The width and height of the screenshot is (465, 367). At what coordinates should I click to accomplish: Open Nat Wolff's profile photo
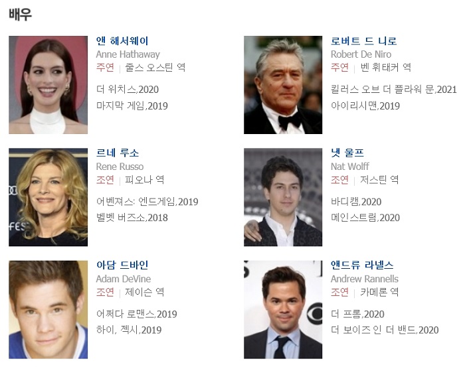(x=283, y=197)
